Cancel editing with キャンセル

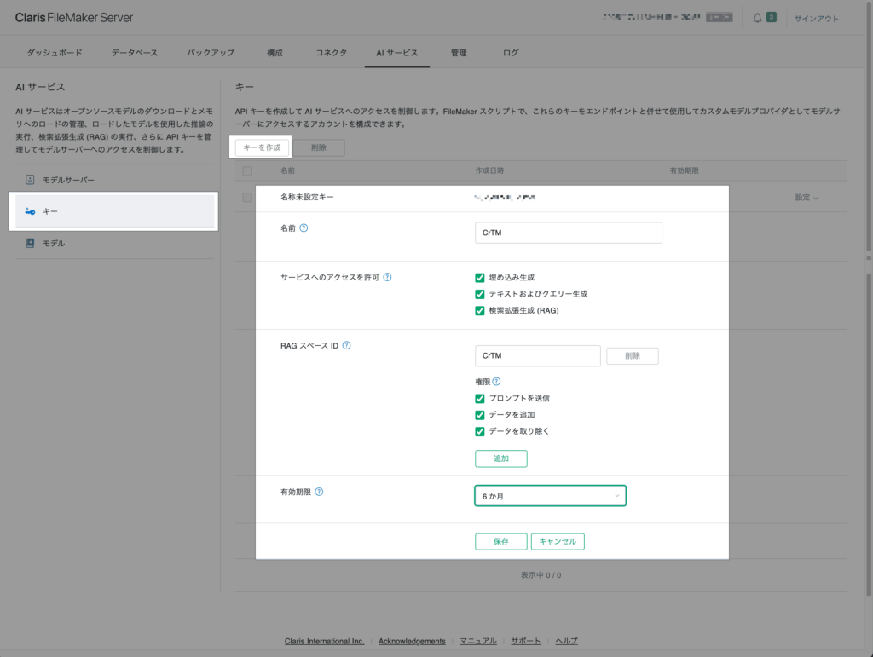(x=558, y=541)
